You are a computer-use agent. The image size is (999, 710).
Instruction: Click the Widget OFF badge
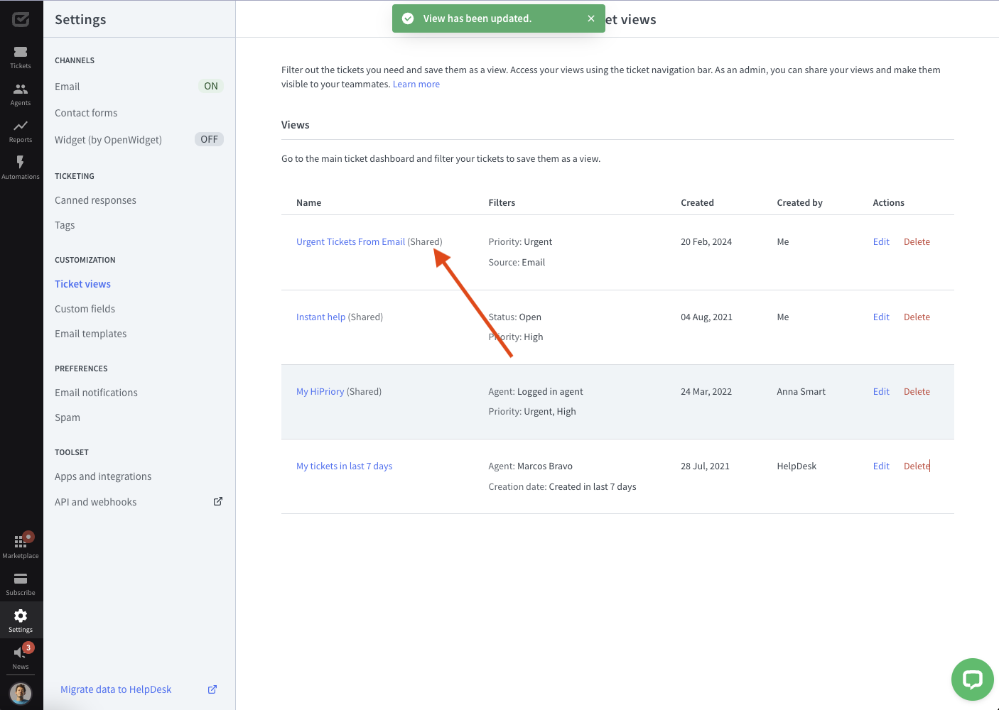(x=209, y=139)
